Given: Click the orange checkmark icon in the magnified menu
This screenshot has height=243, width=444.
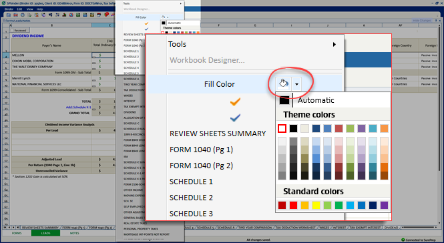Looking at the screenshot, I should (235, 101).
